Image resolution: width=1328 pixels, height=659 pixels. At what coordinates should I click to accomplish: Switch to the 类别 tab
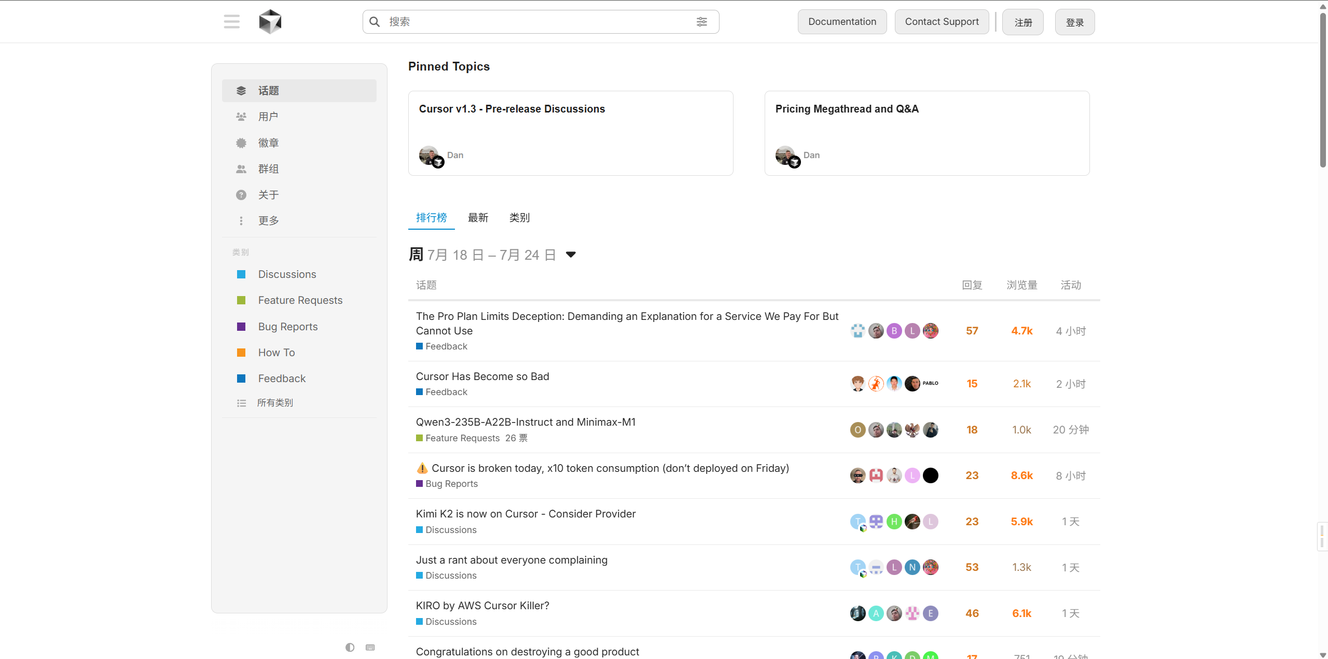click(519, 218)
